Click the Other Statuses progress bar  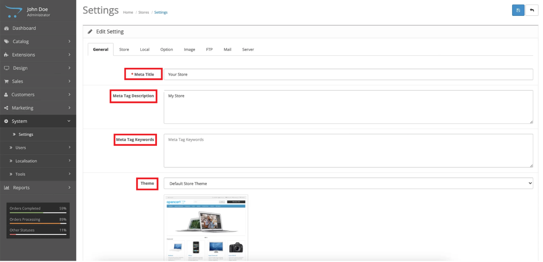coord(38,234)
